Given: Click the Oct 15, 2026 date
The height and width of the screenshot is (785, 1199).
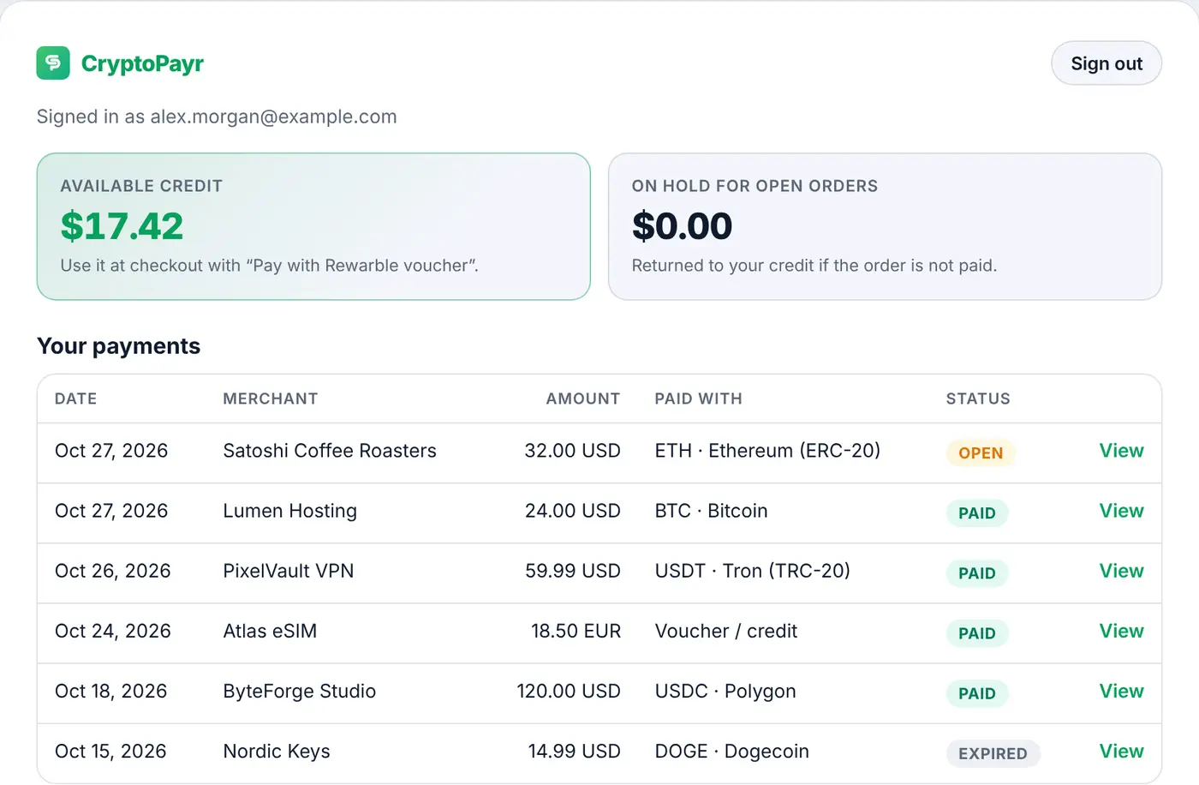Looking at the screenshot, I should tap(110, 751).
